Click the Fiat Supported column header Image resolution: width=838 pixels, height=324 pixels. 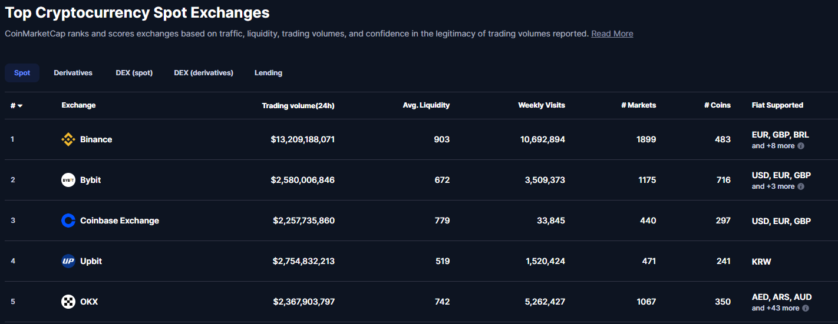777,105
